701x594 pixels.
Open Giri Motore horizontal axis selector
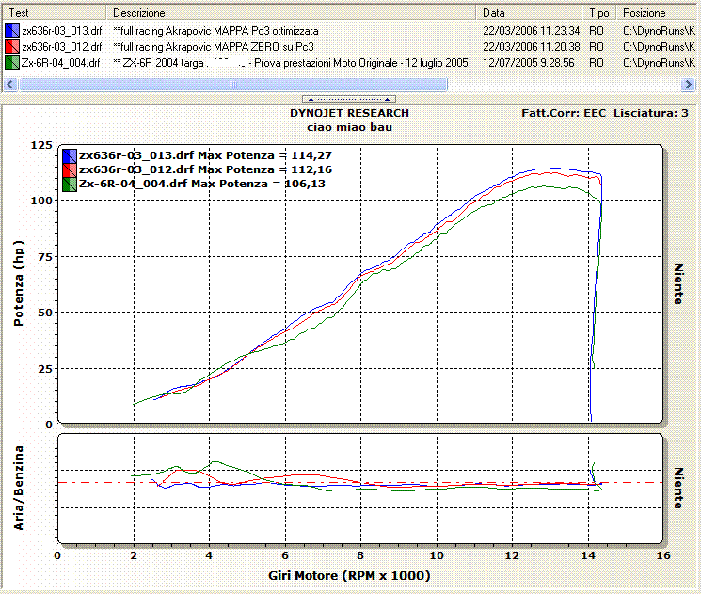click(361, 575)
